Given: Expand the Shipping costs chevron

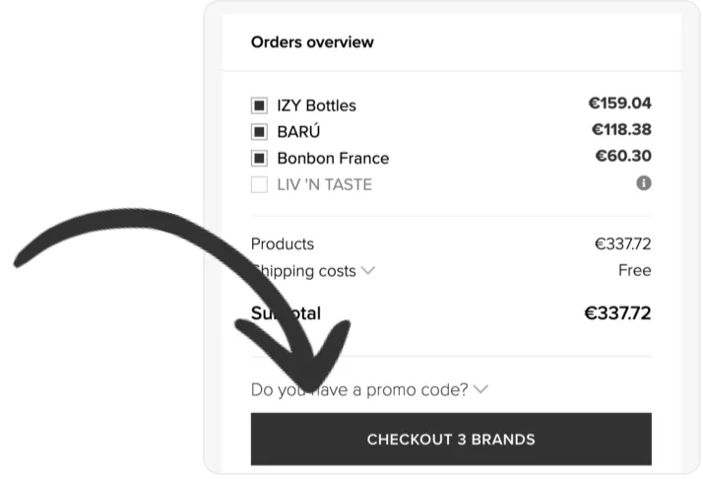Looking at the screenshot, I should (368, 270).
